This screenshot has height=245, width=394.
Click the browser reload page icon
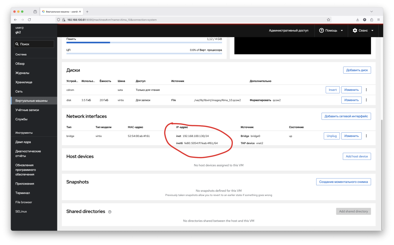coord(29,20)
